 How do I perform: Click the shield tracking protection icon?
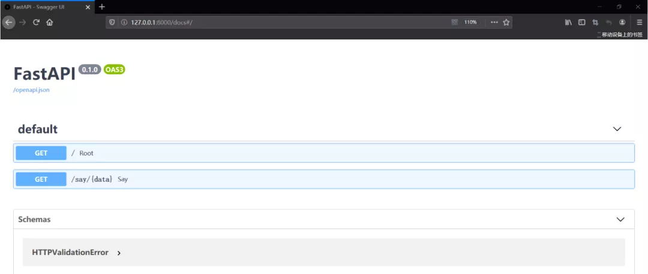pyautogui.click(x=112, y=22)
